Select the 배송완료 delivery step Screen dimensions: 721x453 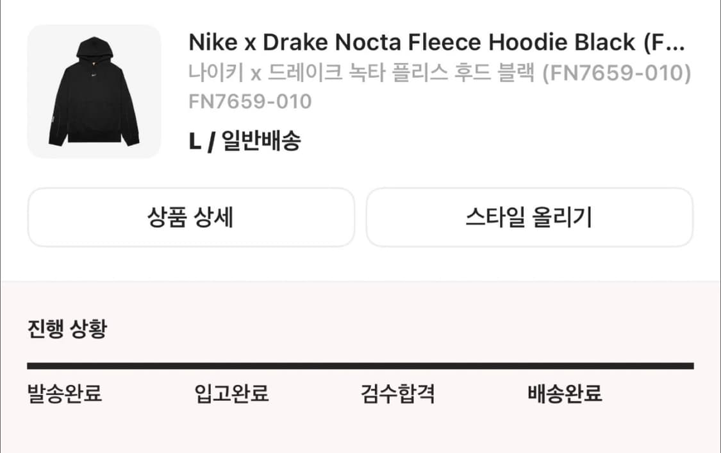click(x=565, y=393)
